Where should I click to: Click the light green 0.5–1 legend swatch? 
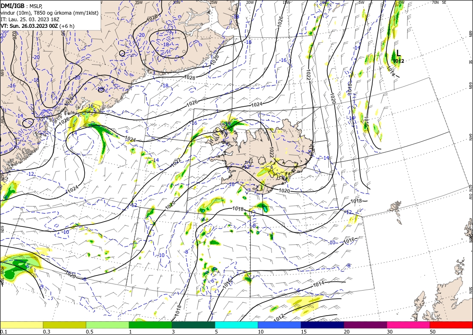(107, 325)
